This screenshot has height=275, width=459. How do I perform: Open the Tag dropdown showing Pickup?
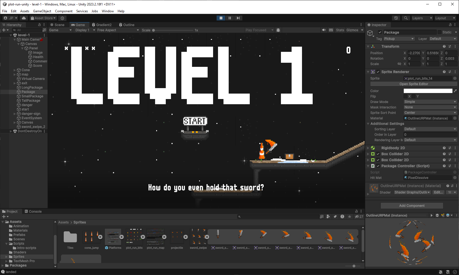point(399,39)
